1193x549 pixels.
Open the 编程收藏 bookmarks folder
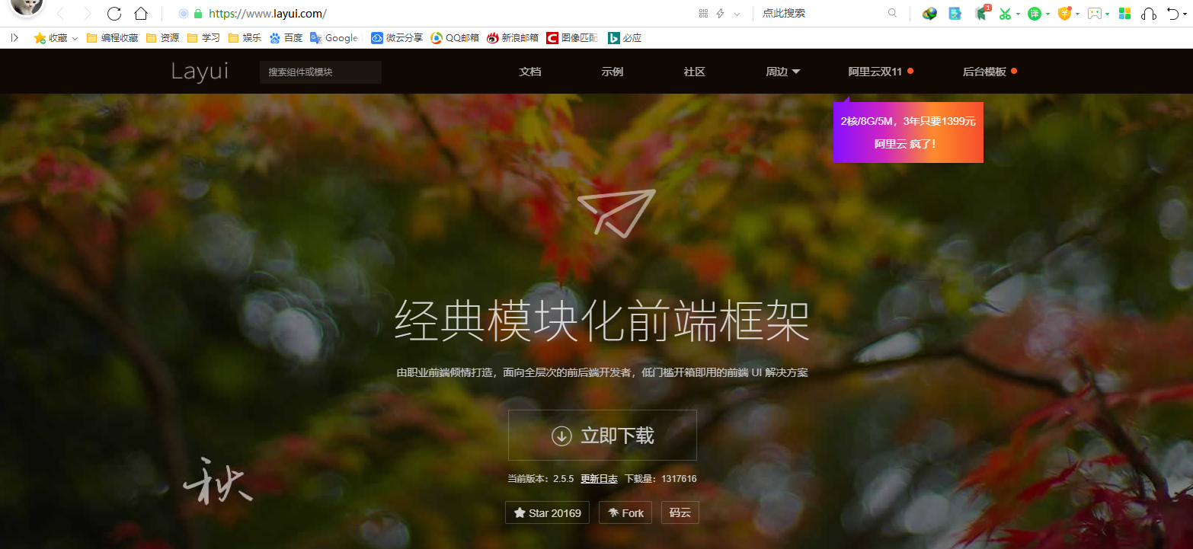tap(113, 38)
